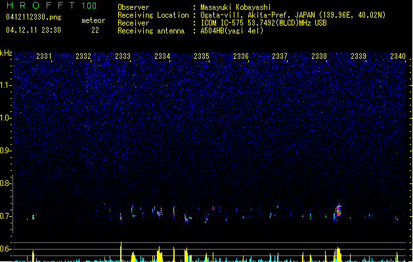Click the strong meteor echo near 2338
The height and width of the screenshot is (262, 413).
click(x=337, y=212)
